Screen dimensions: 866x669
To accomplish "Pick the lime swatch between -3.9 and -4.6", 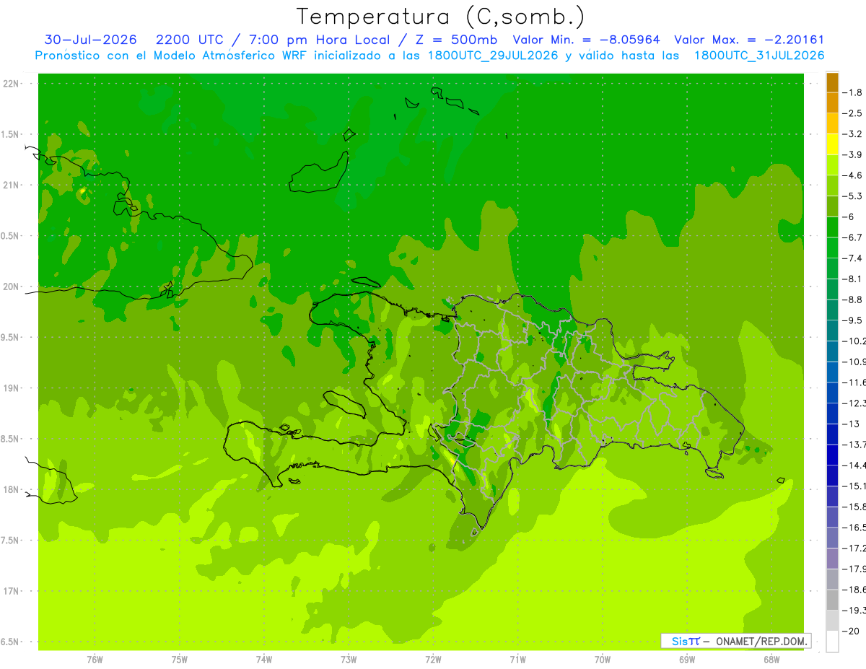I will pyautogui.click(x=832, y=165).
